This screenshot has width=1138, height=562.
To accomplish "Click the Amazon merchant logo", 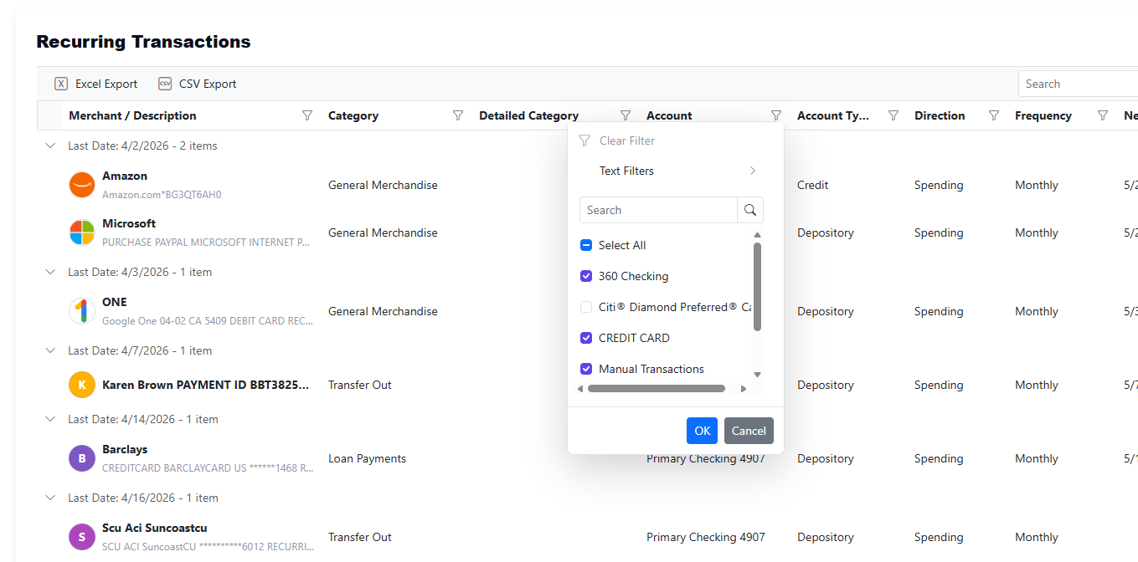I will coord(82,185).
